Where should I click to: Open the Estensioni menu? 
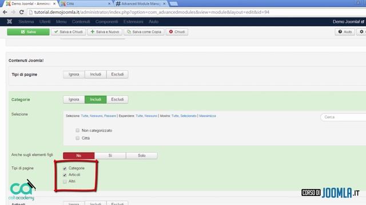pyautogui.click(x=133, y=22)
